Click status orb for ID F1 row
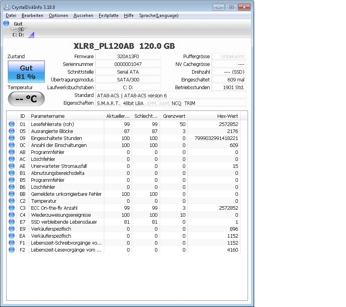The height and width of the screenshot is (307, 346). [x=12, y=243]
